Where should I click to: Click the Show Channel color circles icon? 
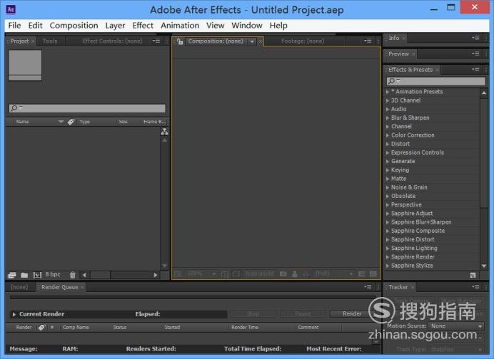pyautogui.click(x=306, y=274)
